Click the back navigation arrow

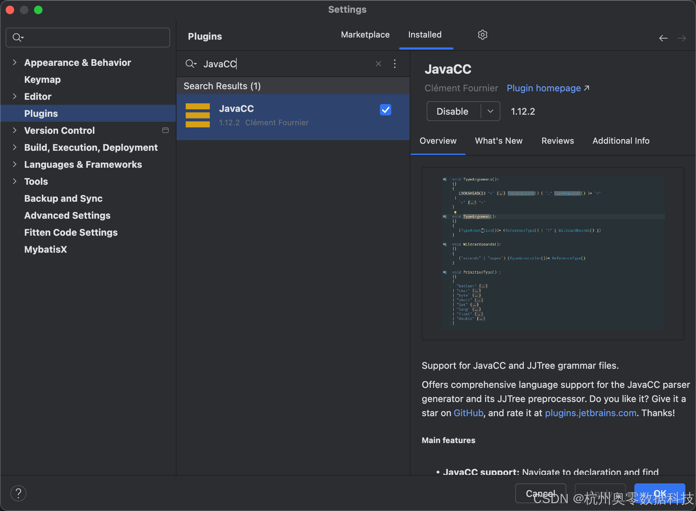click(x=663, y=38)
